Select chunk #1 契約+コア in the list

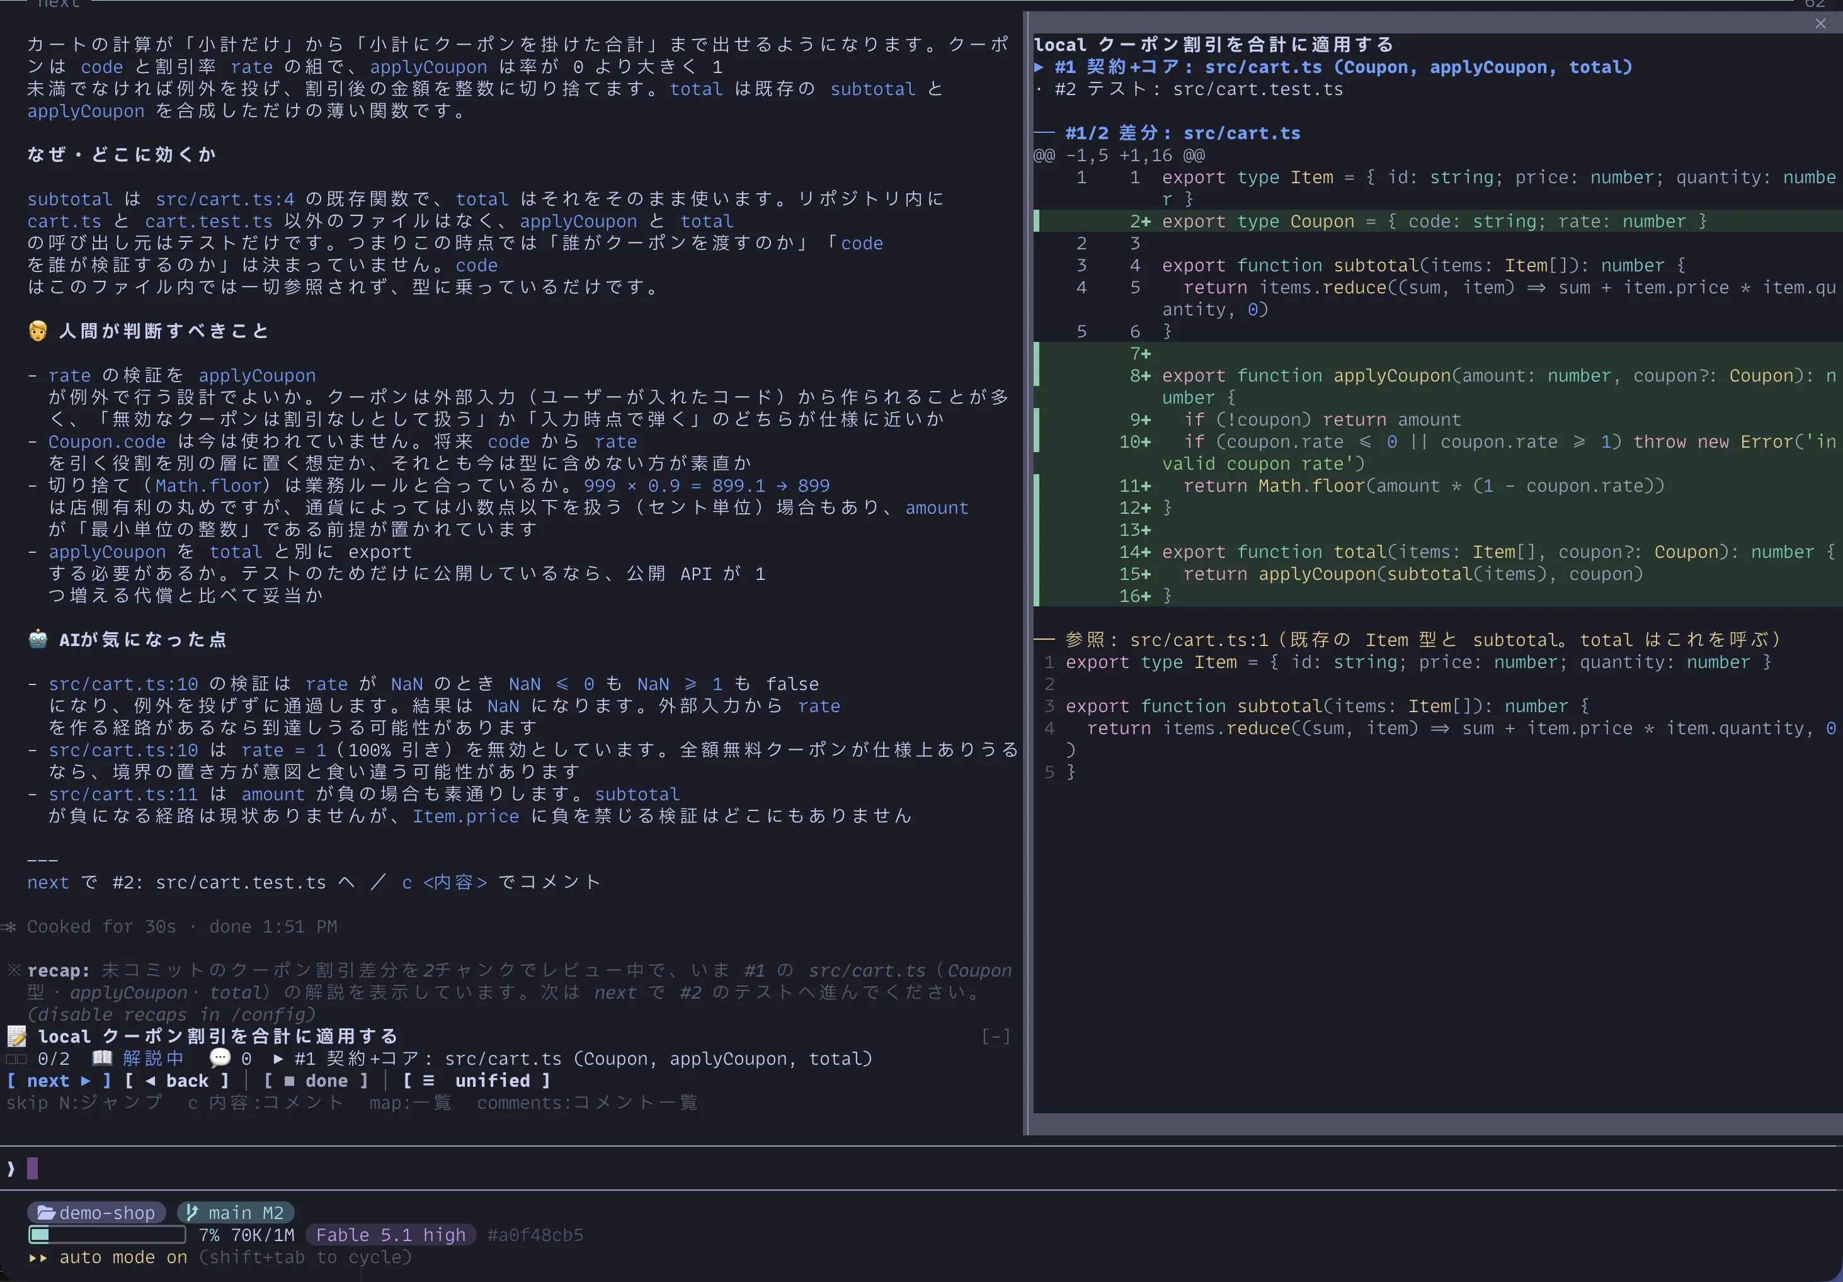coord(1333,67)
